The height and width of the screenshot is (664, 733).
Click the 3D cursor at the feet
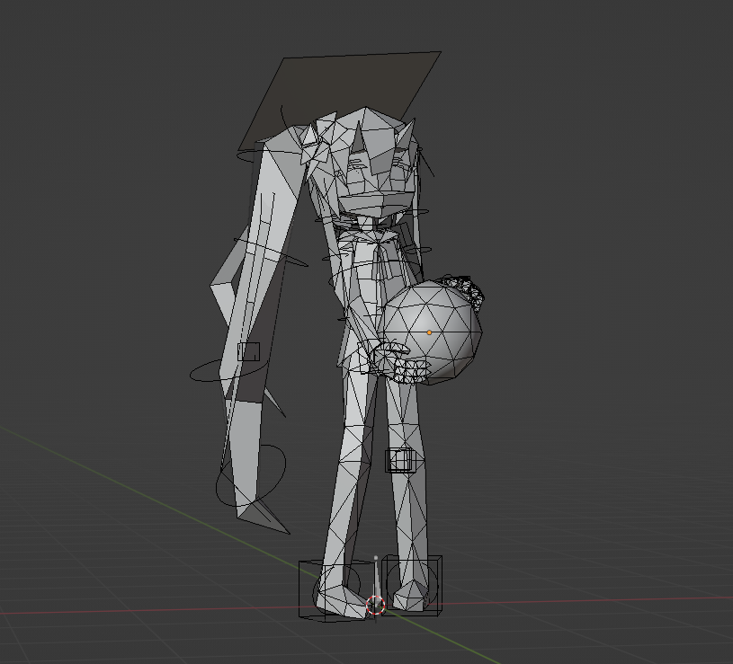coord(375,606)
